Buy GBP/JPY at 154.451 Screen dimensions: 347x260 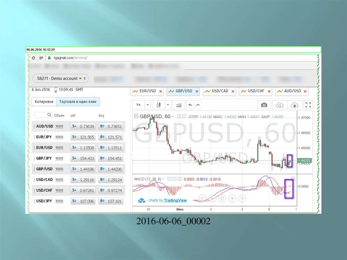(x=111, y=158)
